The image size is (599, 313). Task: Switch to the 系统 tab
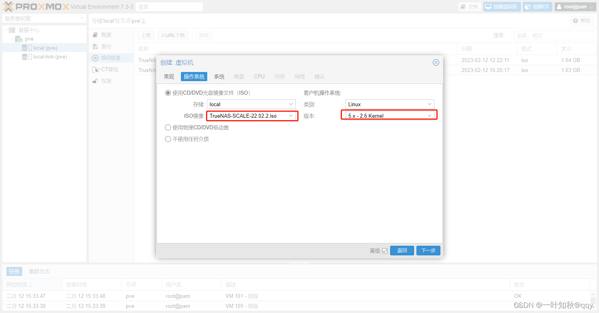[219, 76]
